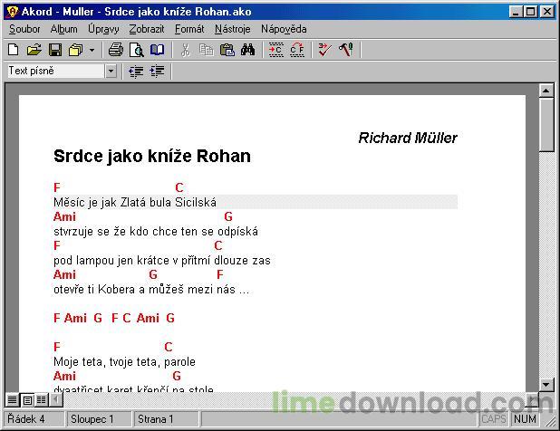Click the chord transpose icon with dashed C

(x=276, y=50)
